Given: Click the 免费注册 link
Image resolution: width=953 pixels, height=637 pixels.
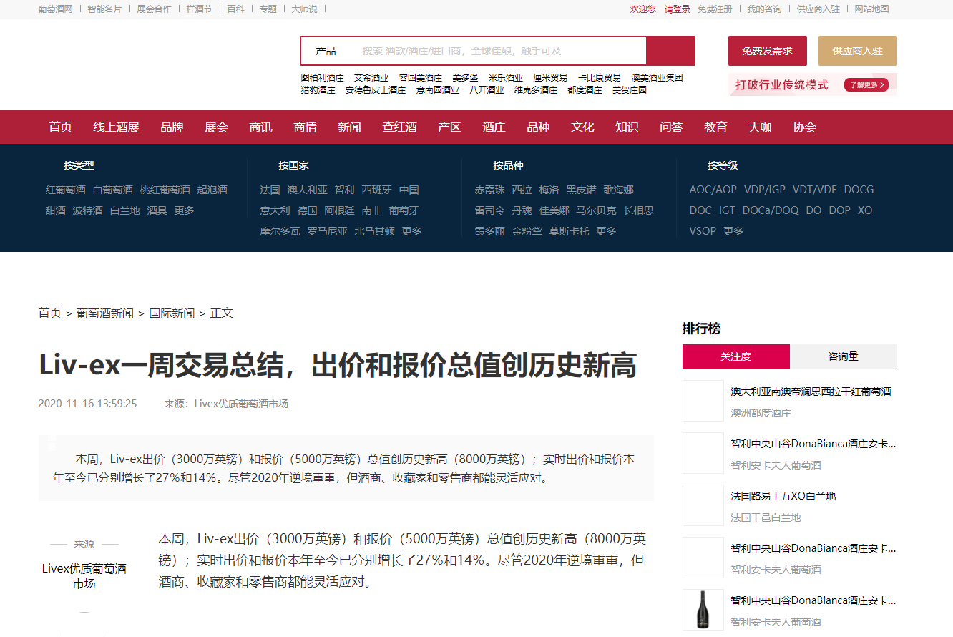Looking at the screenshot, I should point(715,9).
